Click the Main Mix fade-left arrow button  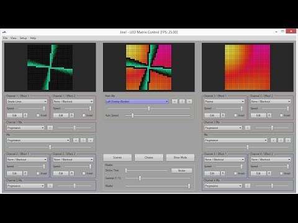pos(174,102)
